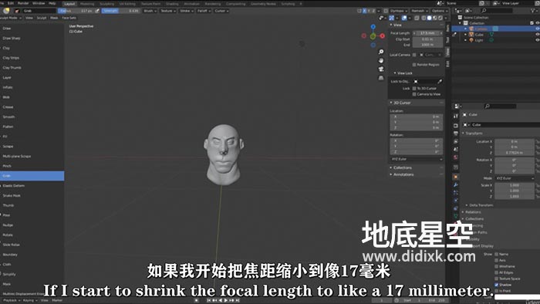Screen dimensions: 540x304
Task: Open the Stroke dropdown
Action: click(x=187, y=11)
